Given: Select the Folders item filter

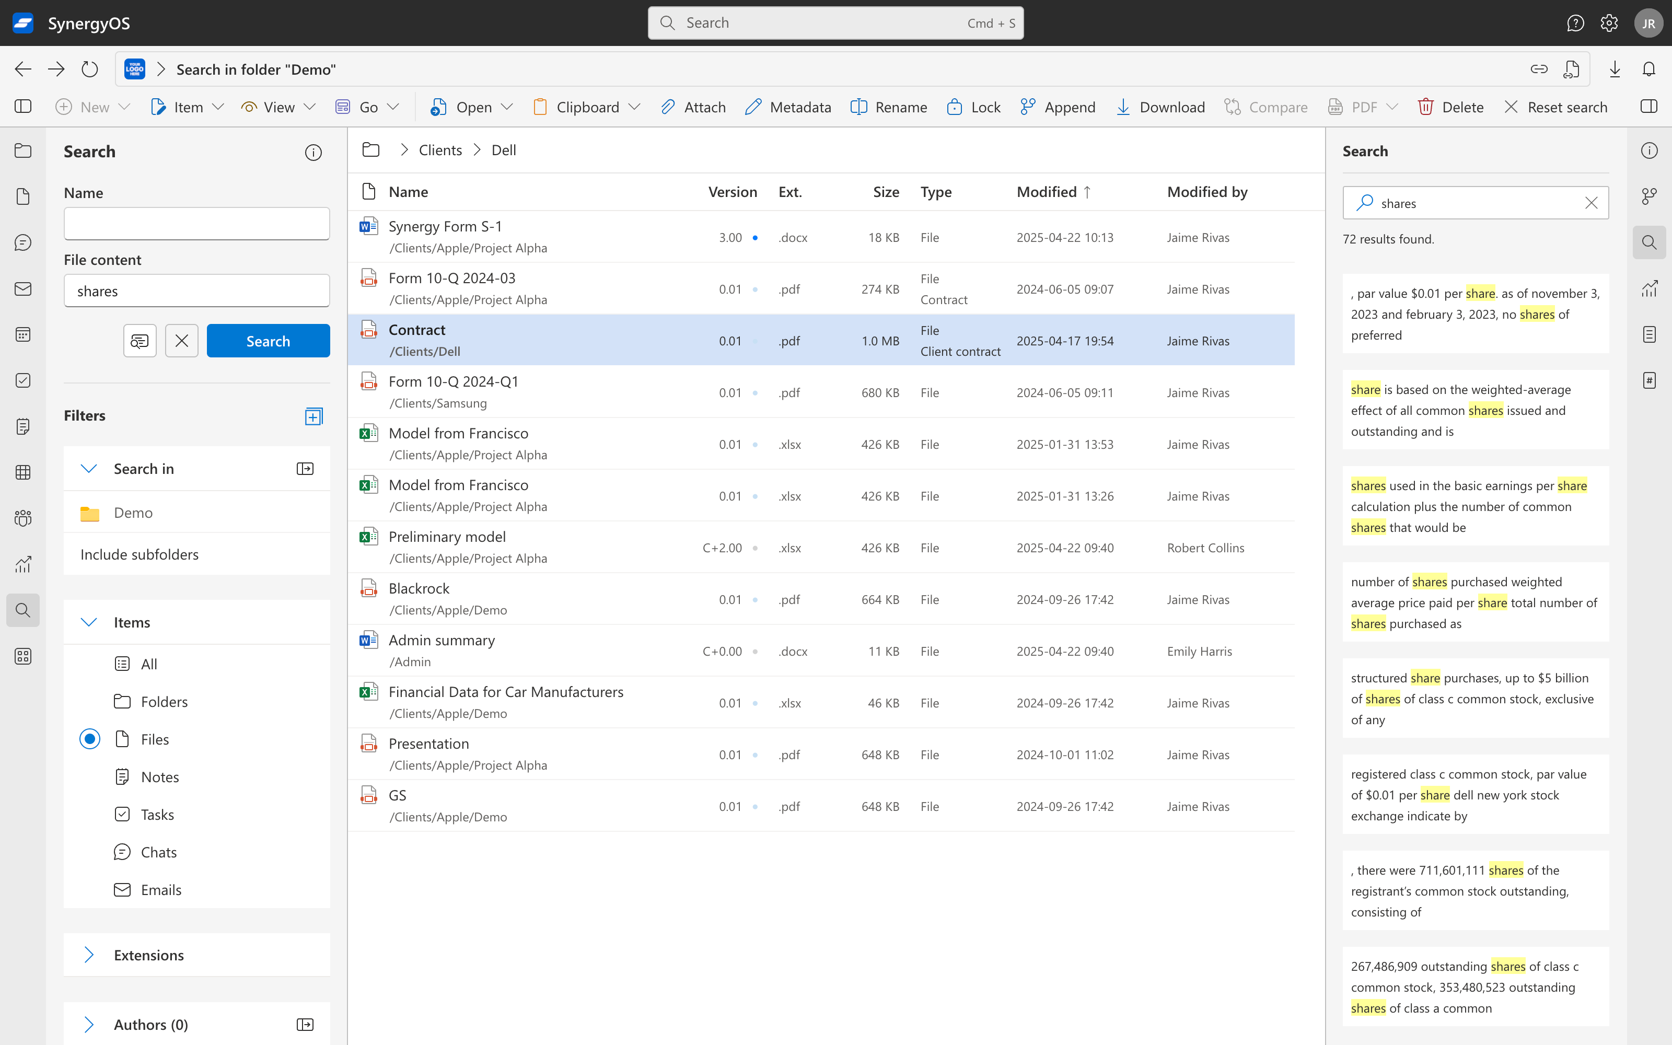Looking at the screenshot, I should [164, 702].
